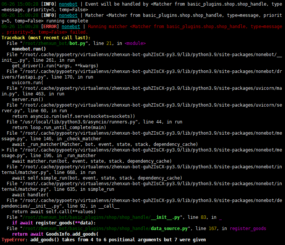Click the 'uvicorn.run(' code line
Image resolution: width=285 pixels, height=245 pixels.
(28, 83)
